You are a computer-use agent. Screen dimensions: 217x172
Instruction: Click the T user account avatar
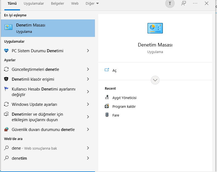[170, 4]
